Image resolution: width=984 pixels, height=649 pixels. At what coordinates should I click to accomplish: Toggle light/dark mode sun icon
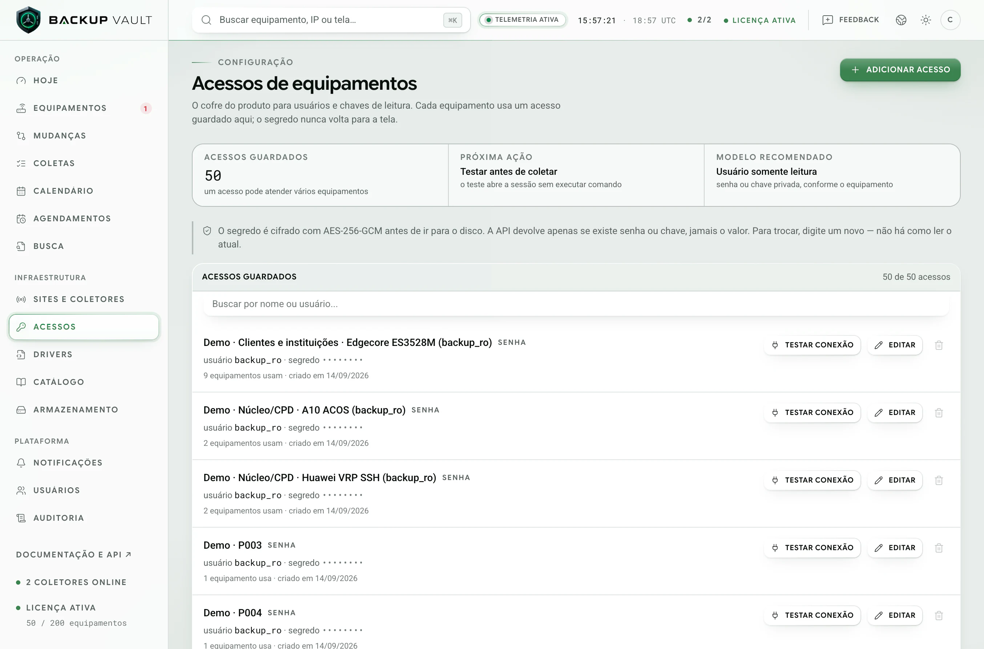(x=925, y=20)
